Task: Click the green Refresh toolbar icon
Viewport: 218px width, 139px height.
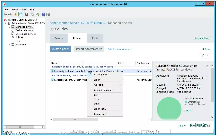Action: 37,14
